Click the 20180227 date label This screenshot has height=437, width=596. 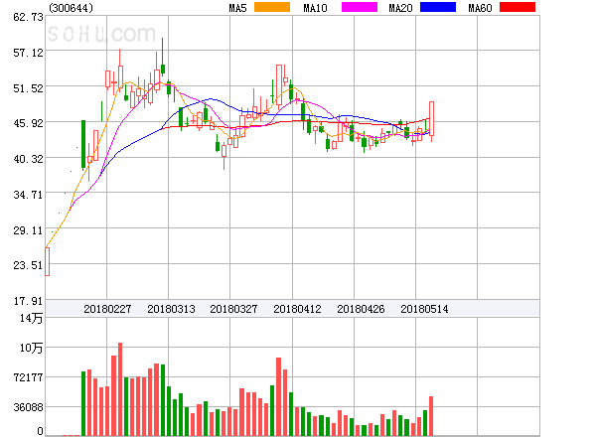pyautogui.click(x=107, y=309)
